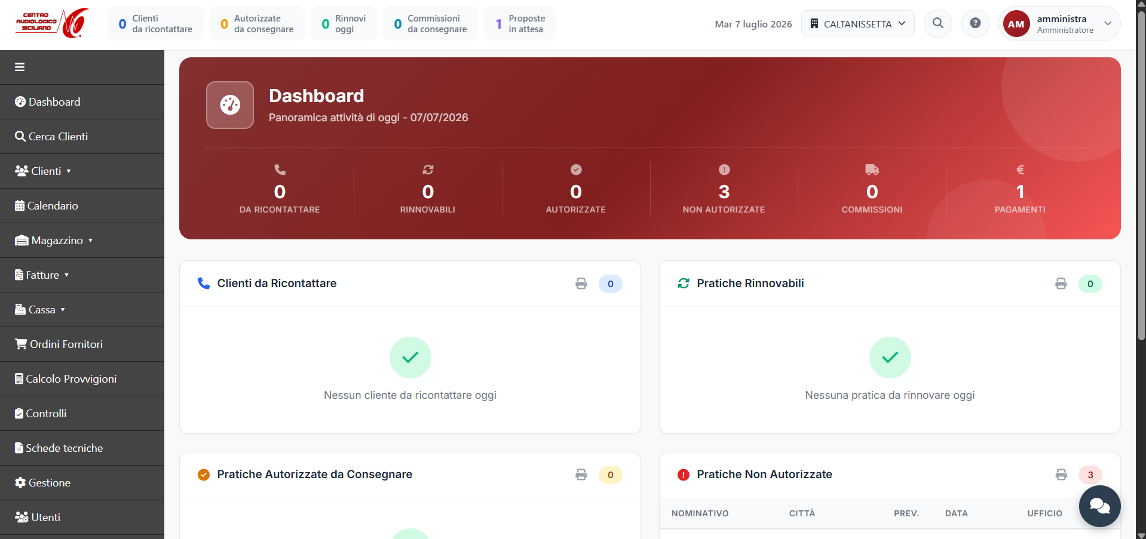1146x539 pixels.
Task: Click the blue 0 badge in Clienti da Ricontattare
Action: [x=611, y=284]
